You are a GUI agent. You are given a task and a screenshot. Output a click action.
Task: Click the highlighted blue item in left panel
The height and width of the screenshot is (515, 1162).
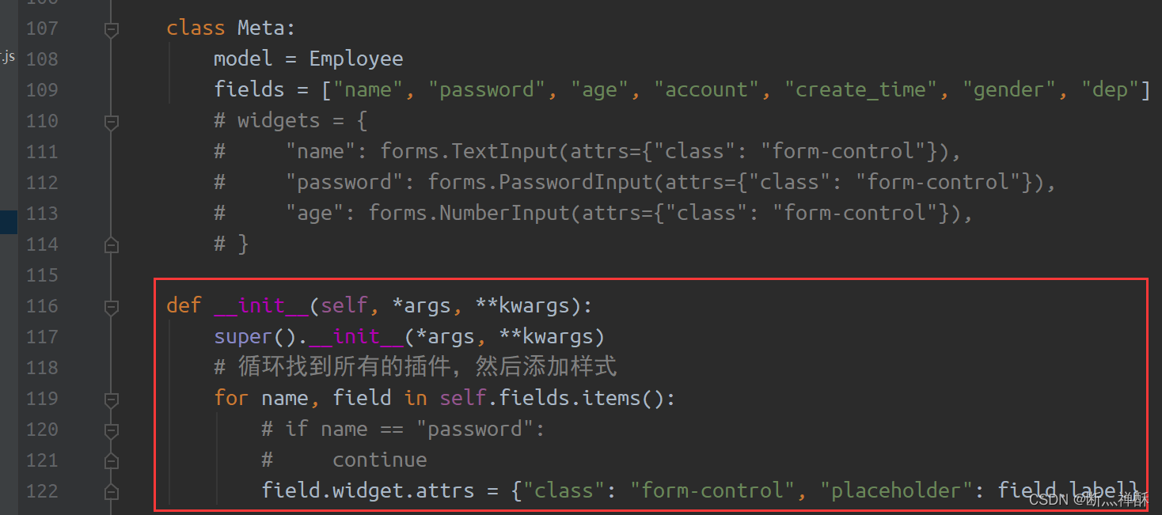8,222
